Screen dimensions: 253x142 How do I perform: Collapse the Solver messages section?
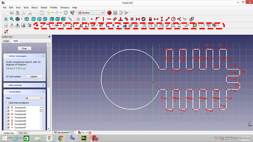(x=43, y=56)
